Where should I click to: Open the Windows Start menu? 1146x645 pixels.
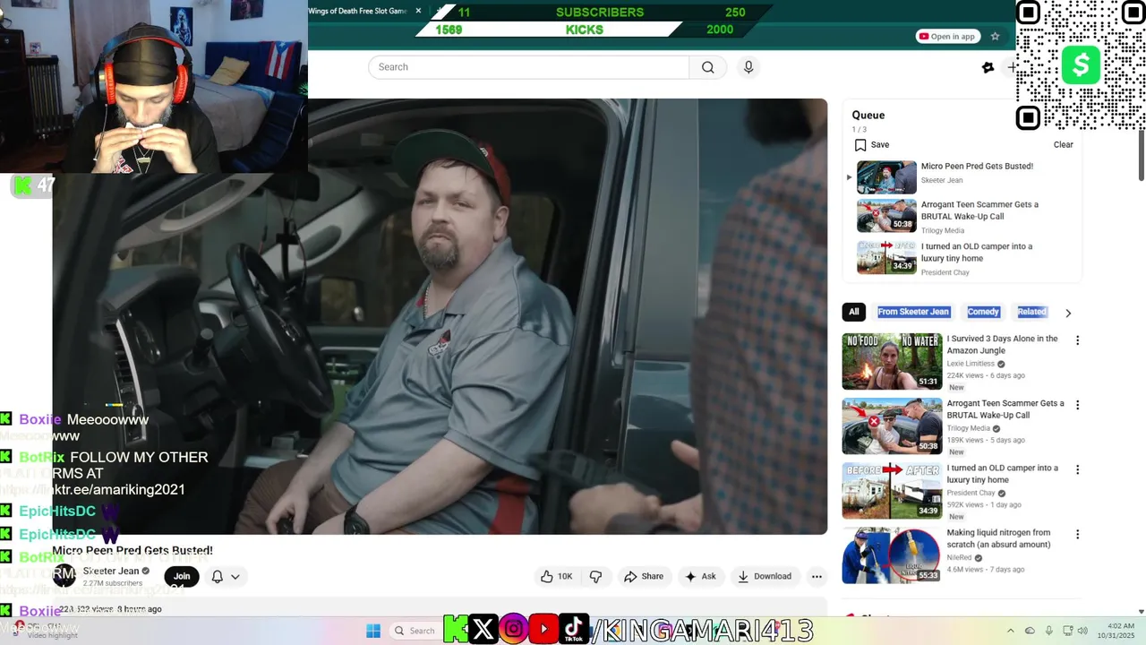coord(373,631)
